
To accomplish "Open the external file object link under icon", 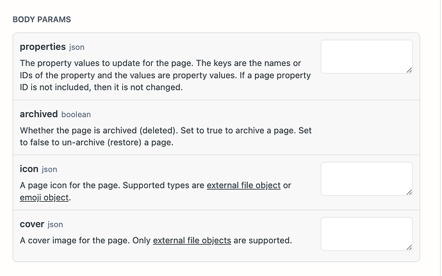I will [x=243, y=186].
